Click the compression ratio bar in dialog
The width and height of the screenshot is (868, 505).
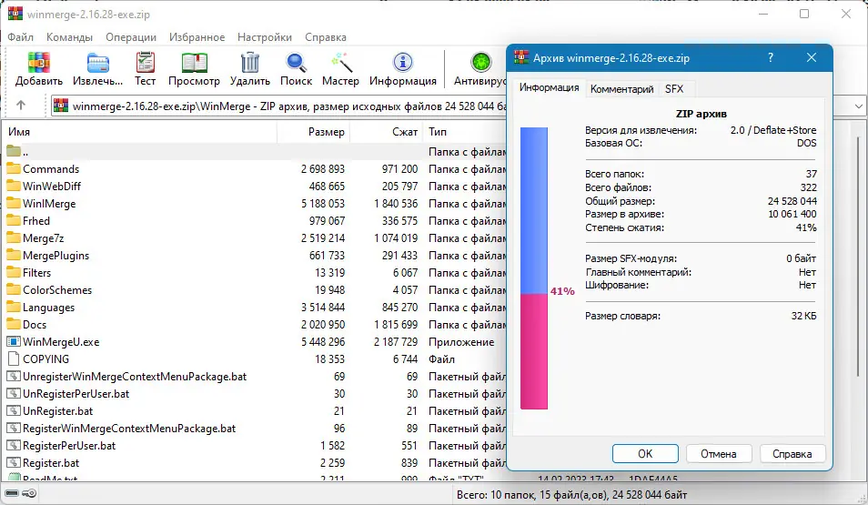(534, 268)
